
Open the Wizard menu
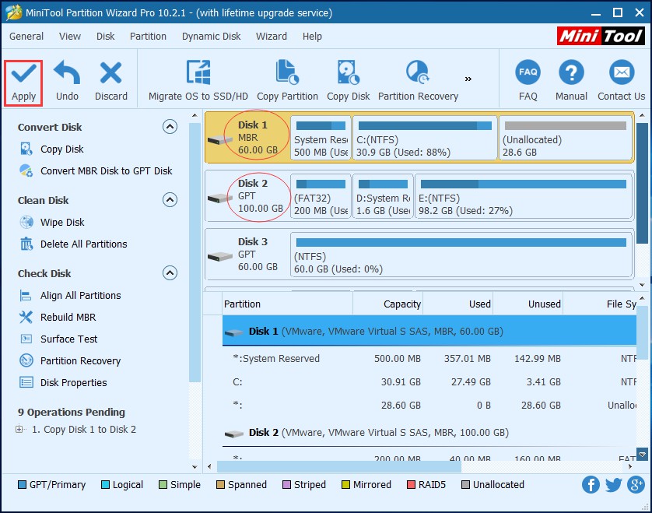272,37
